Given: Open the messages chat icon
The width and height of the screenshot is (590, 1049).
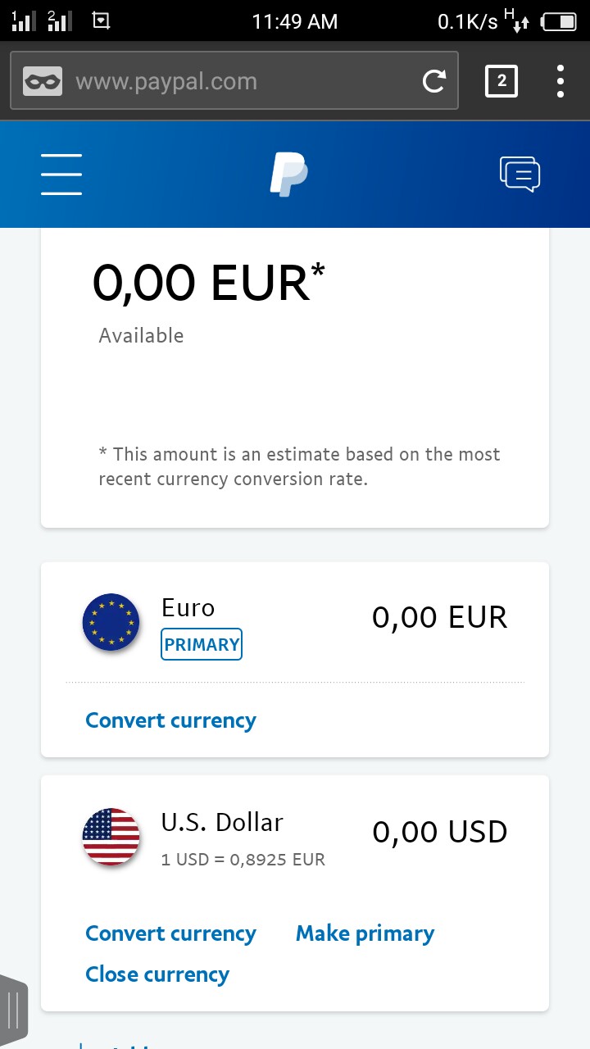Looking at the screenshot, I should [x=520, y=174].
